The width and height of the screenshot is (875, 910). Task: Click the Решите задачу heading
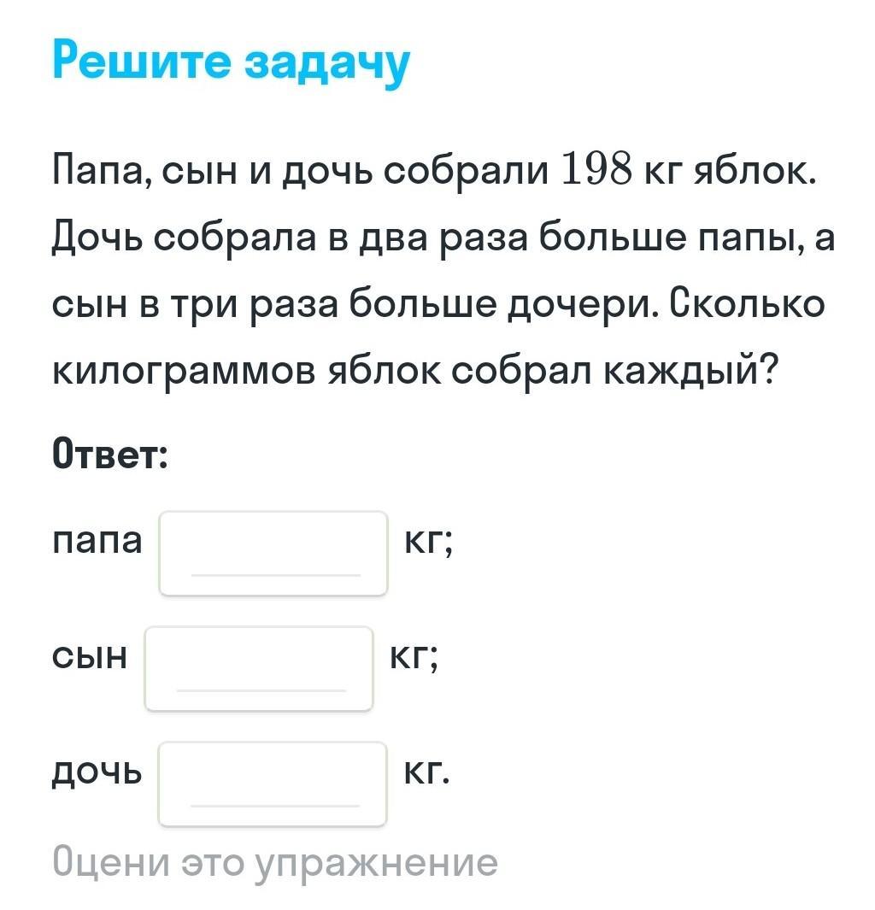point(231,62)
